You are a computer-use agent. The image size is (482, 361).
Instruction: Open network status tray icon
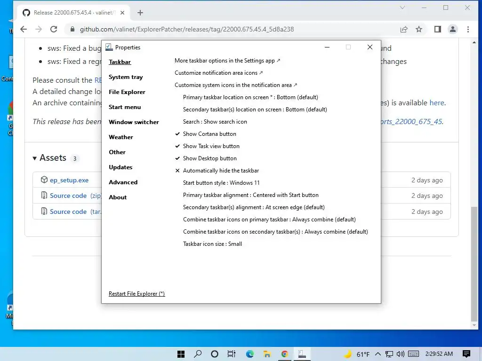tap(389, 354)
